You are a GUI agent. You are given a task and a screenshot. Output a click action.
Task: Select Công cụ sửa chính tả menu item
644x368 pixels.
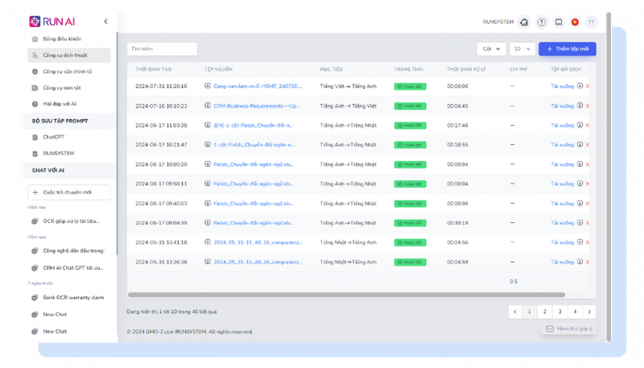tap(67, 72)
